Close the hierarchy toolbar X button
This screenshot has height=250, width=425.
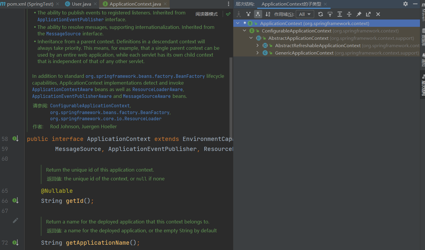tap(378, 14)
